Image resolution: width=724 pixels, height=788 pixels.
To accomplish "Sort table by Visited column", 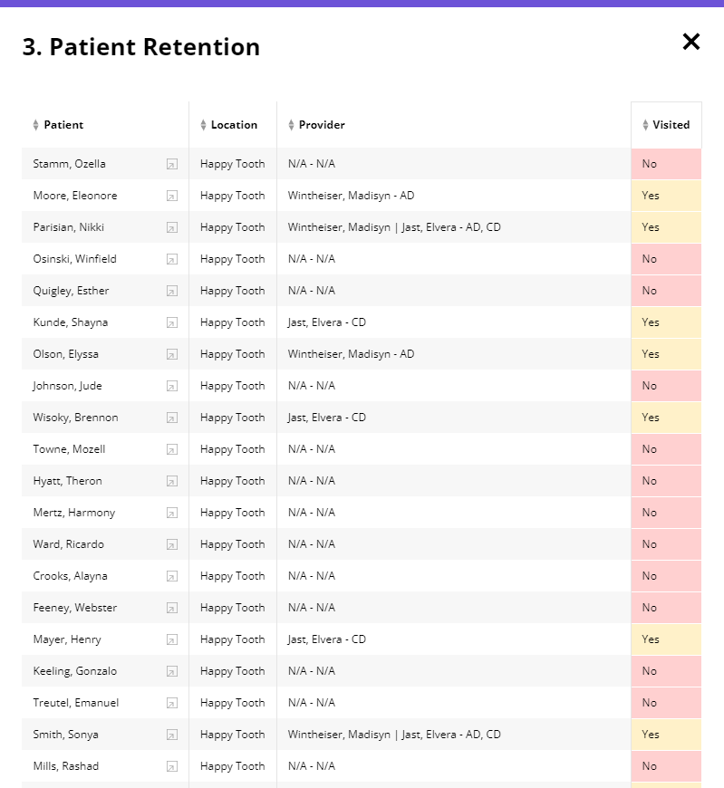I will point(671,125).
